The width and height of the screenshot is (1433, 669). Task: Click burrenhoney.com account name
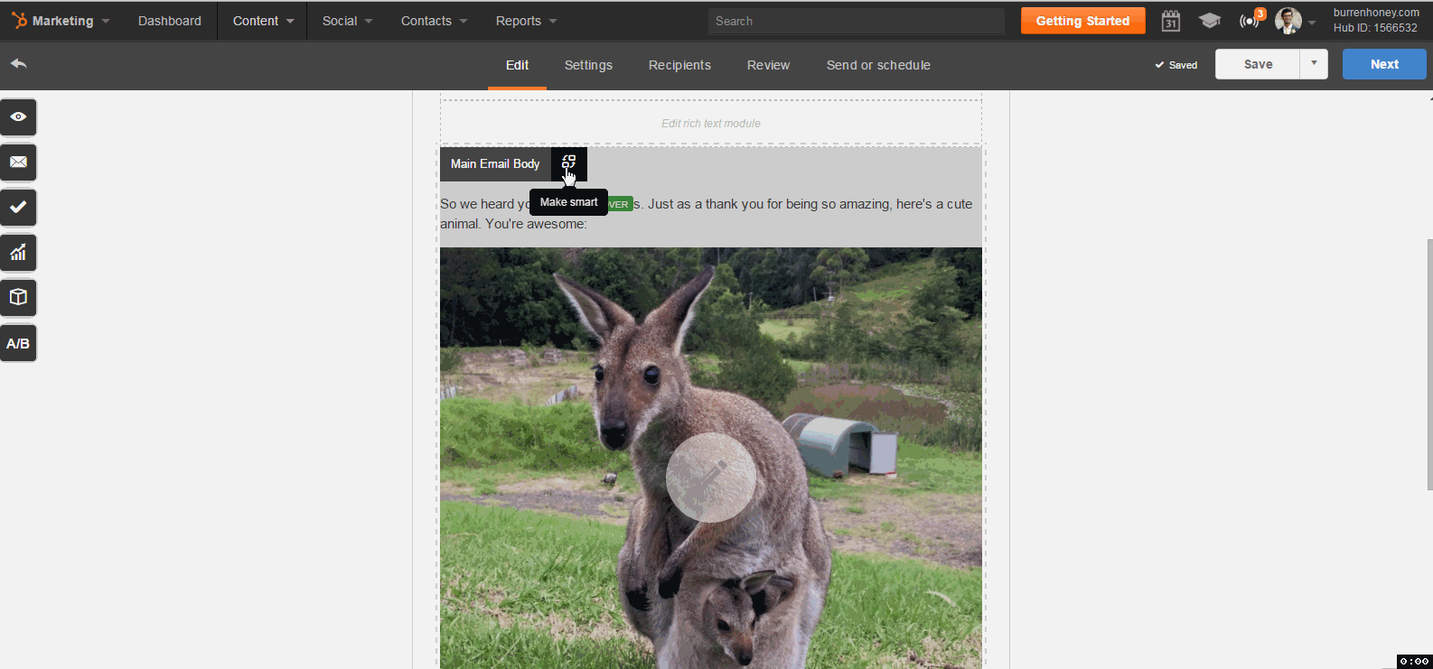[1376, 13]
